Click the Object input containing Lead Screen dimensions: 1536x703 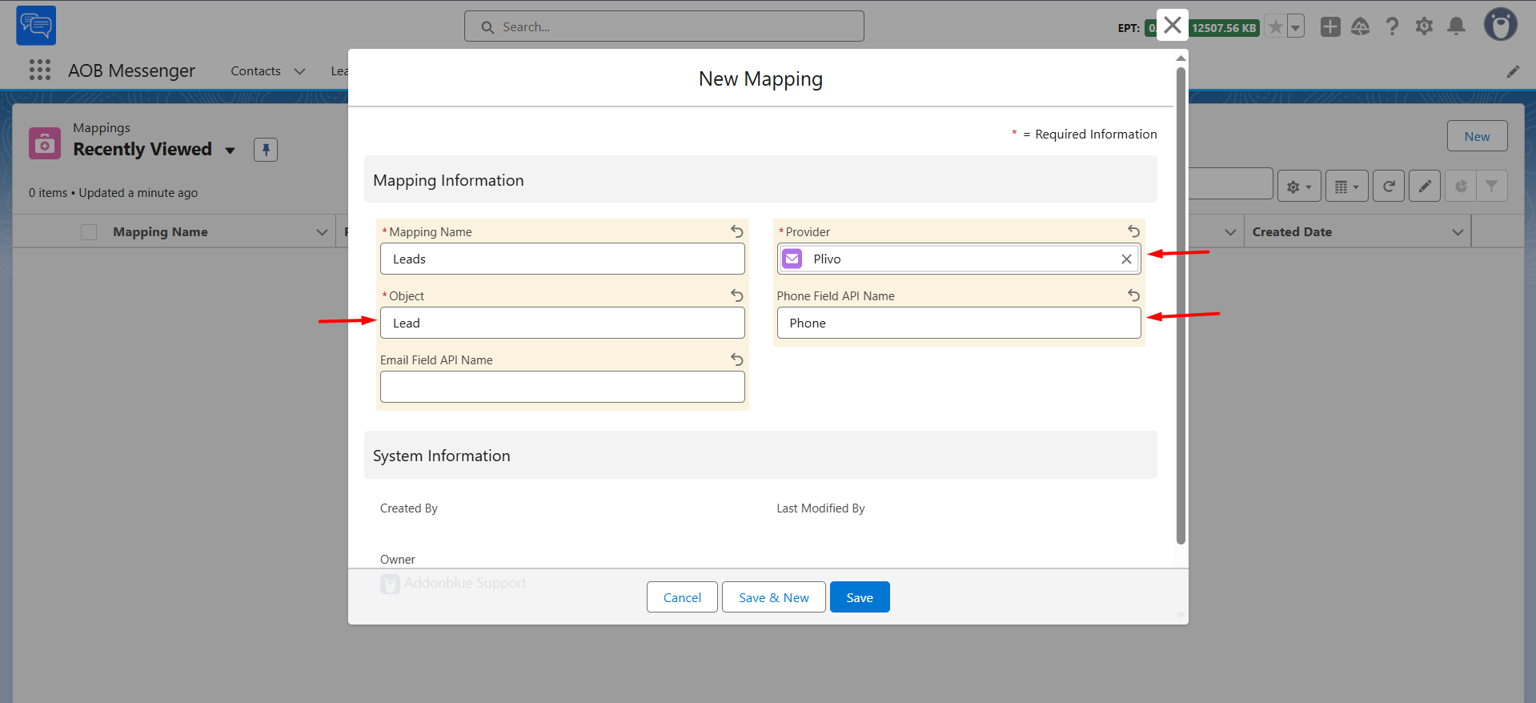(x=563, y=323)
